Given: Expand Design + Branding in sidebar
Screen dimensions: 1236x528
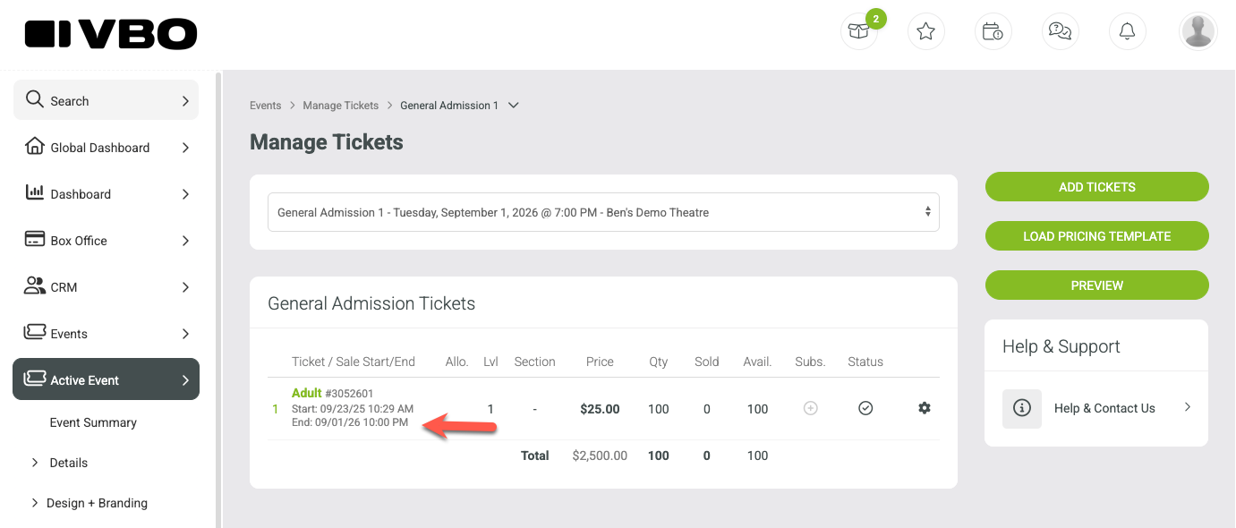Looking at the screenshot, I should point(90,503).
